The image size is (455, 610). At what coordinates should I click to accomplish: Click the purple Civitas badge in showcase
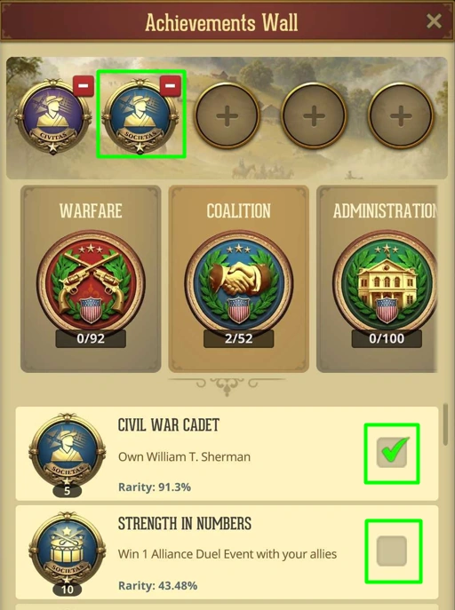coord(52,116)
